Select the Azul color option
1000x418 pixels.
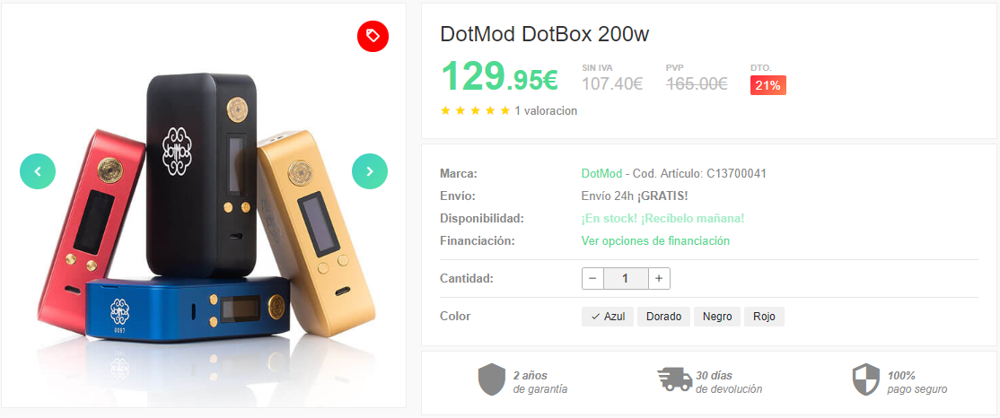click(x=607, y=317)
